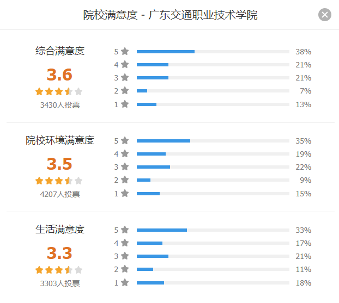This screenshot has width=339, height=303.
Task: Click the 3303人投票 vote count
Action: (x=60, y=283)
